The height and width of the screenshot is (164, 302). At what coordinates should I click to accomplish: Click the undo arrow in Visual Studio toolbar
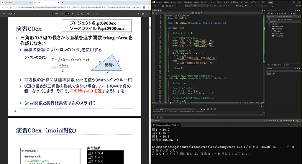(176, 6)
